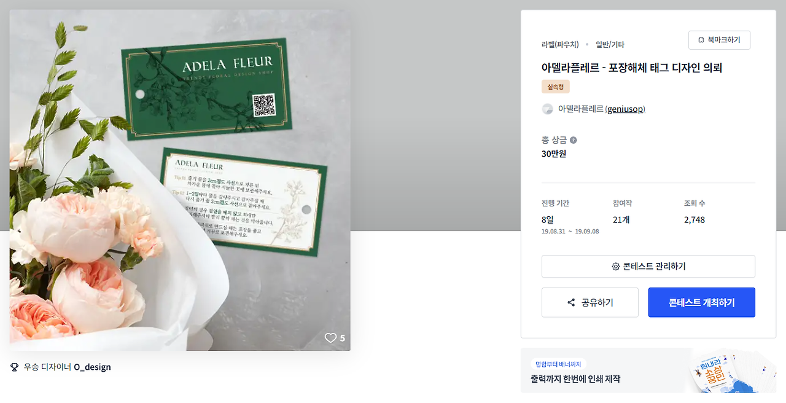
Task: Click the QR code on green tag
Action: click(264, 105)
